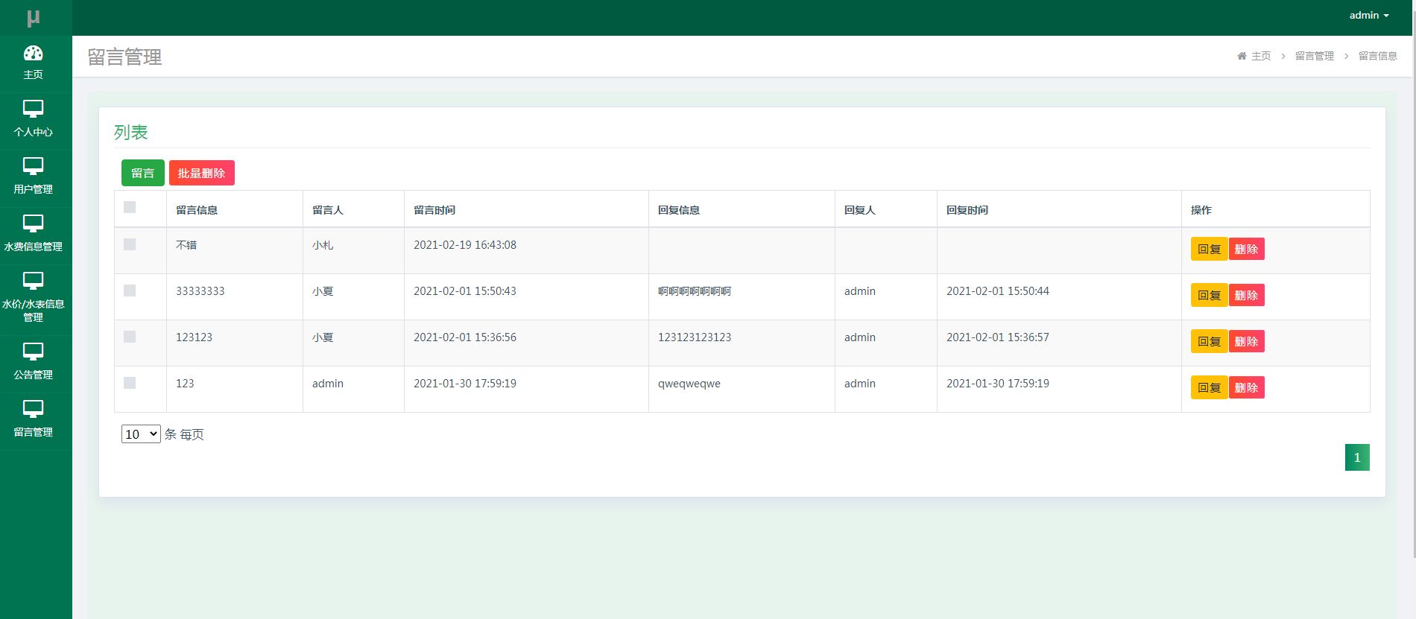
Task: Click the green 留言 button
Action: click(143, 173)
